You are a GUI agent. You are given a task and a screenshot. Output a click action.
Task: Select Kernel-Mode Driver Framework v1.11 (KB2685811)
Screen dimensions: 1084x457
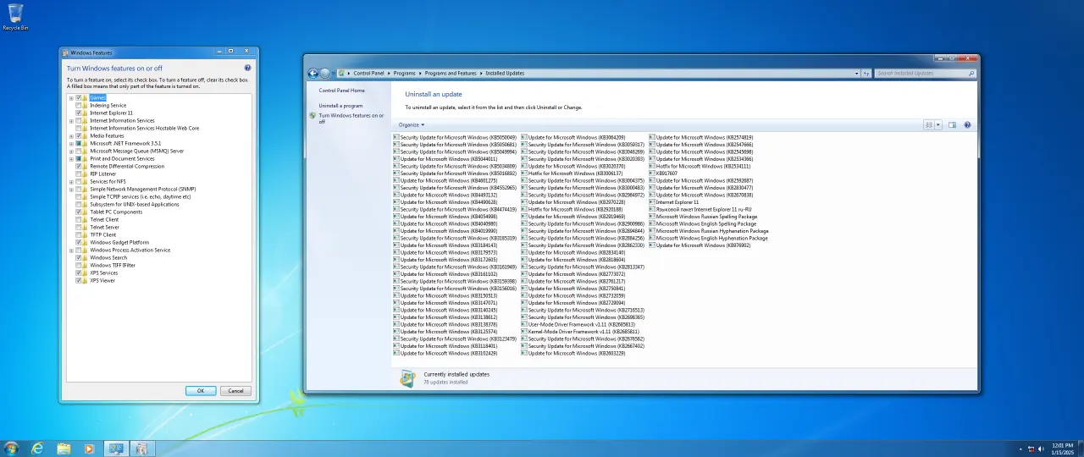[579, 332]
